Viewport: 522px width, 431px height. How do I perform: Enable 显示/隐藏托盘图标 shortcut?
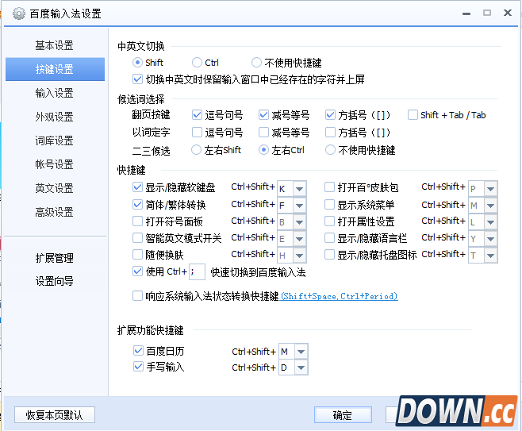(x=329, y=255)
